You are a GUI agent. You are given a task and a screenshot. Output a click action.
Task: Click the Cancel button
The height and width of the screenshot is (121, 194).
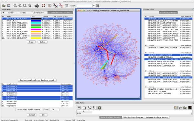[x=32, y=115]
